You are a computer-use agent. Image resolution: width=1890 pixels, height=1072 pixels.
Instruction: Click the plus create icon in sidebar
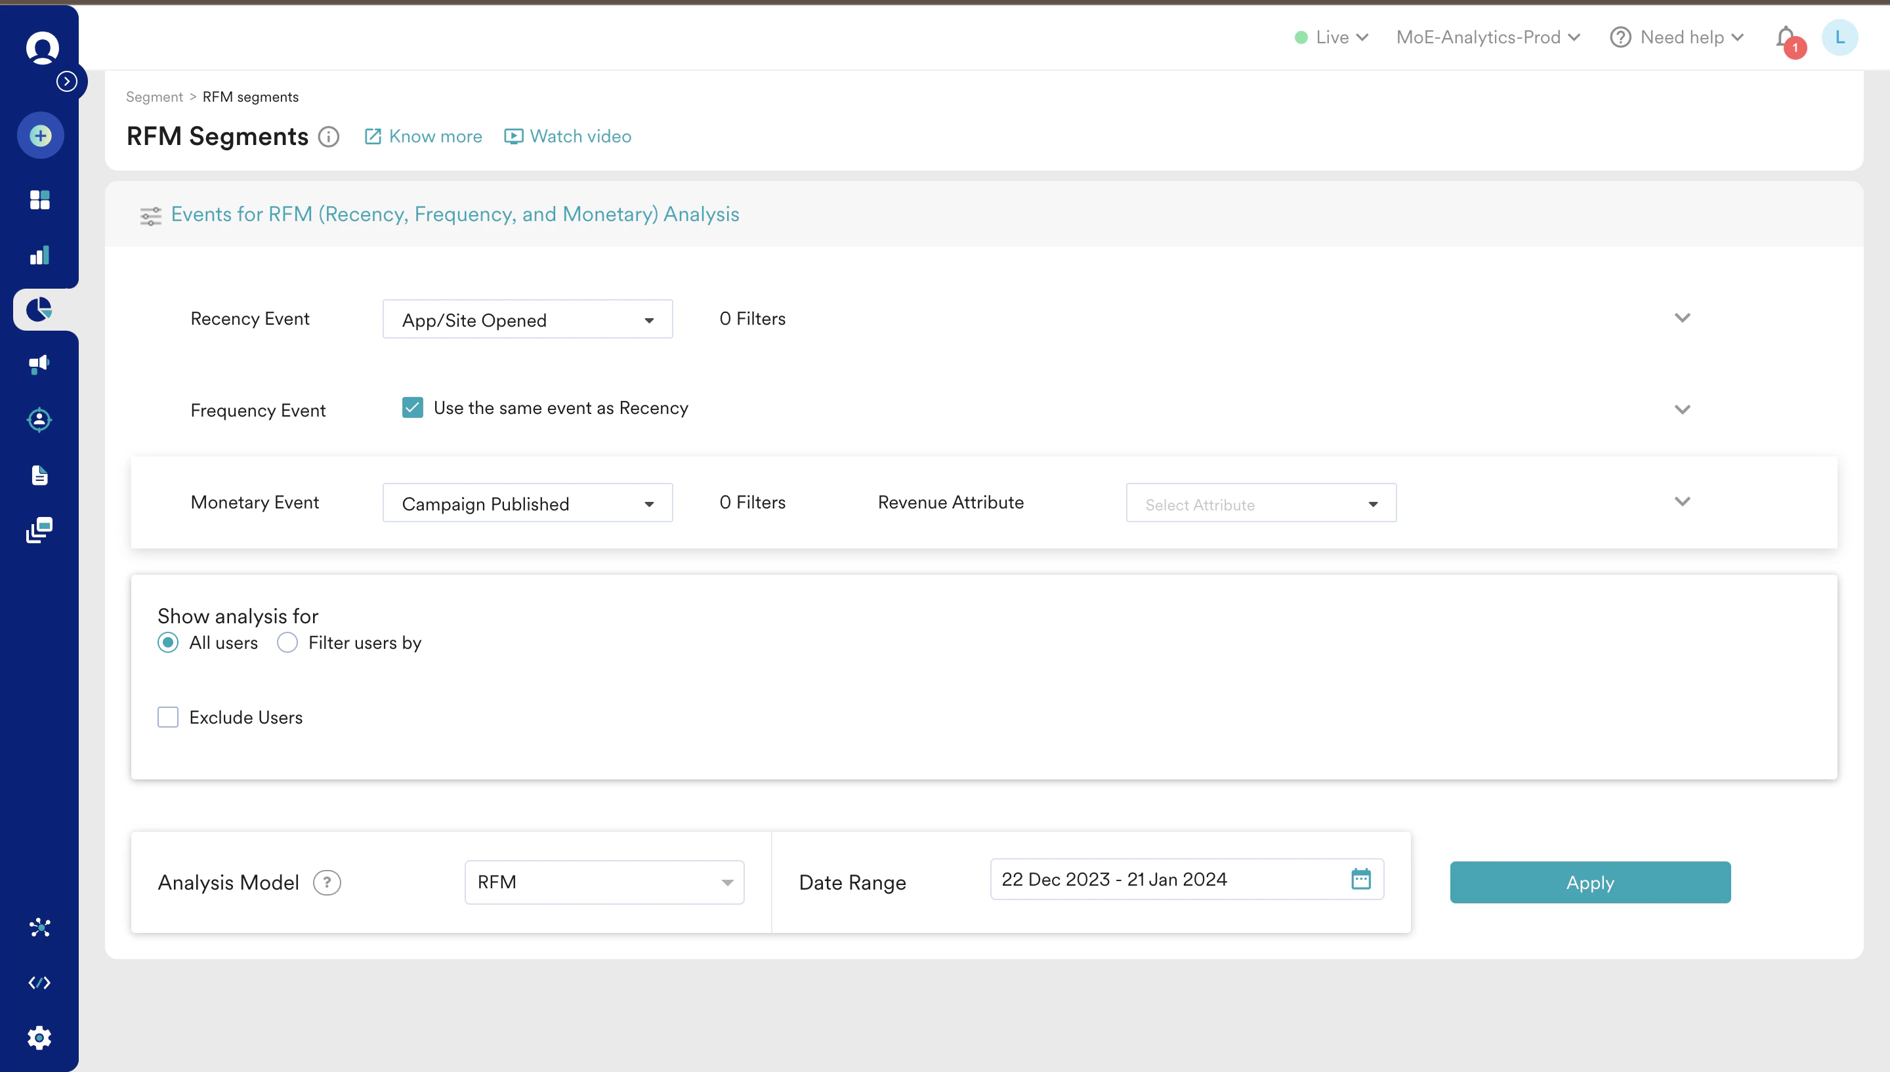41,135
